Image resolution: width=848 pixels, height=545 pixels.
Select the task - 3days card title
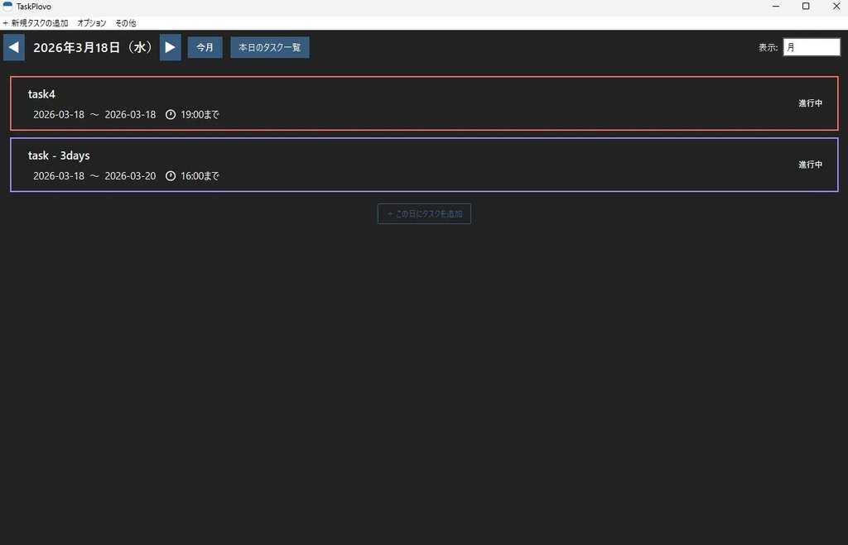(59, 155)
